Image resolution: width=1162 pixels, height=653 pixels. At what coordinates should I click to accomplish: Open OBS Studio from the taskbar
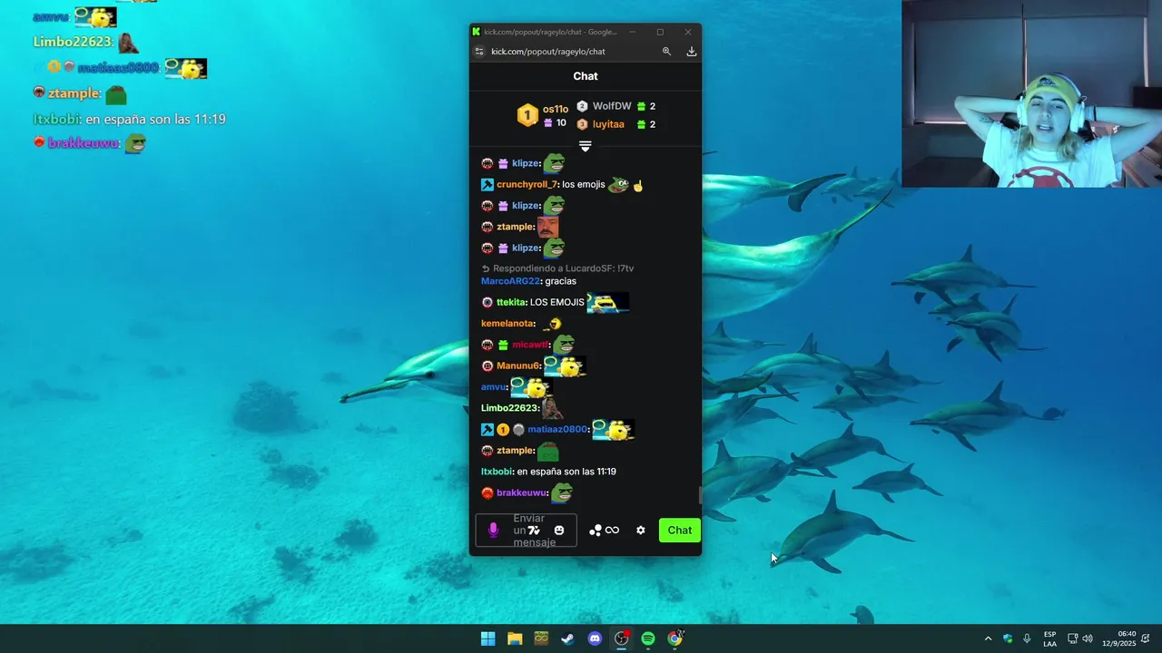point(622,638)
